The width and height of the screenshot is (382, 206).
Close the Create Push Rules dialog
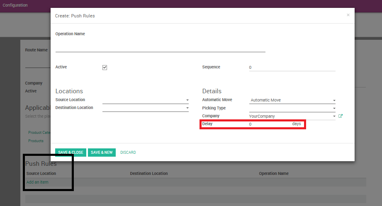tap(348, 15)
